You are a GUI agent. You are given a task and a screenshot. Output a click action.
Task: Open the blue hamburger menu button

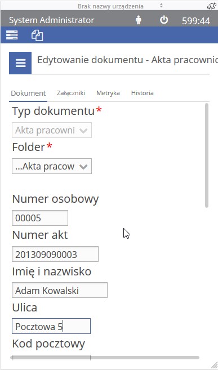click(x=20, y=63)
